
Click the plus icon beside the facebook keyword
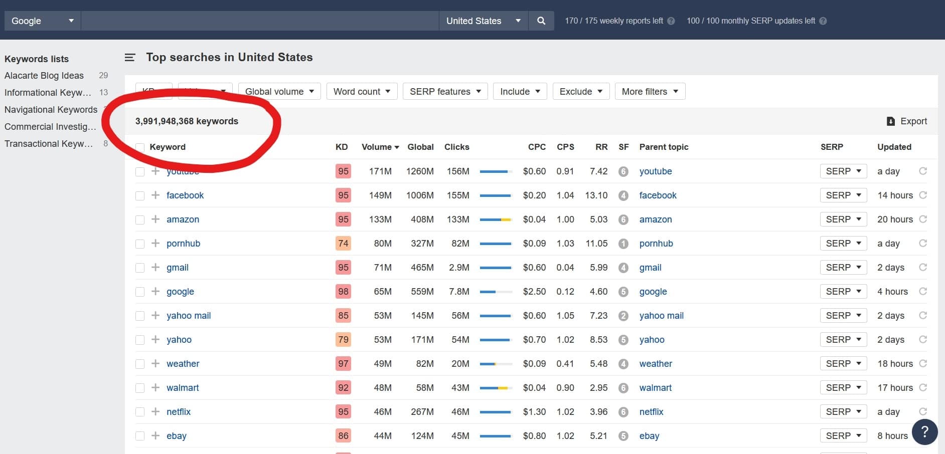pos(154,195)
